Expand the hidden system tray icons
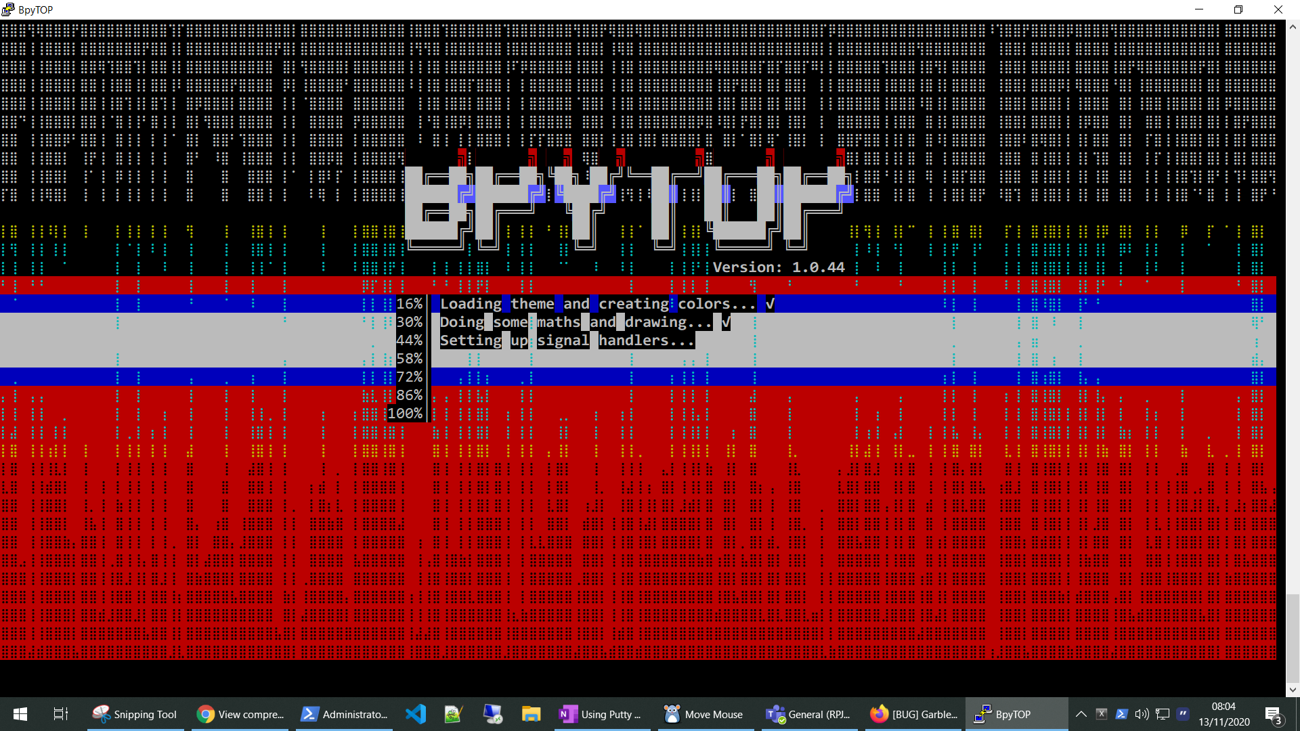Screen dimensions: 1300x731 pyautogui.click(x=1081, y=714)
